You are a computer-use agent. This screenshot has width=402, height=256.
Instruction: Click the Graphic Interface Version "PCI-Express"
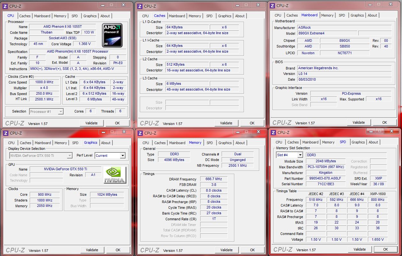pos(351,94)
